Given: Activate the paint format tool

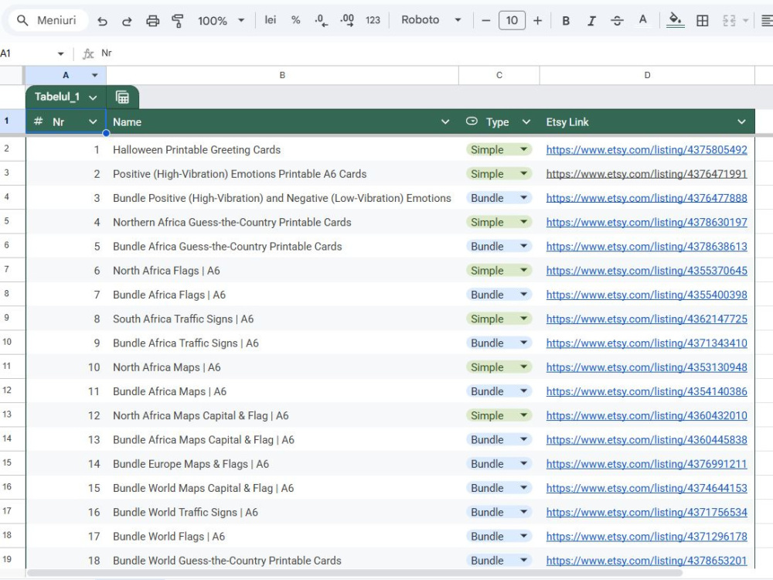Looking at the screenshot, I should tap(178, 21).
